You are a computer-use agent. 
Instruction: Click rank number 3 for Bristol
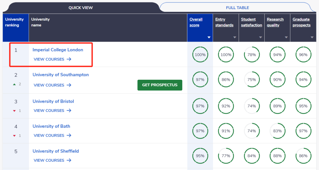(16, 102)
